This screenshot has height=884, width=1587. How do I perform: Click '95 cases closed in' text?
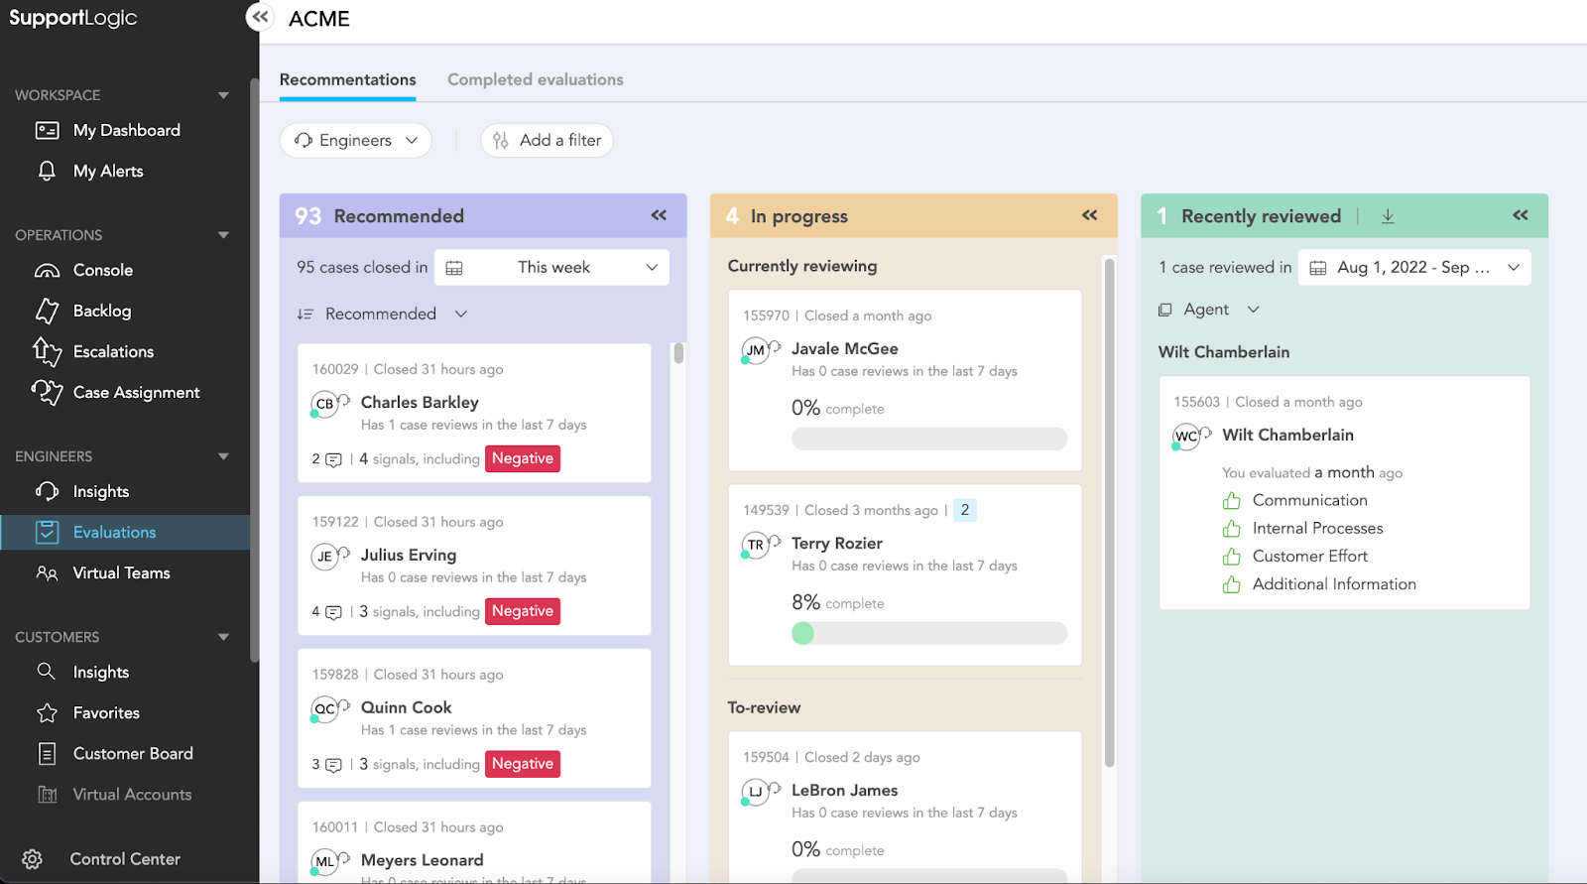362,267
